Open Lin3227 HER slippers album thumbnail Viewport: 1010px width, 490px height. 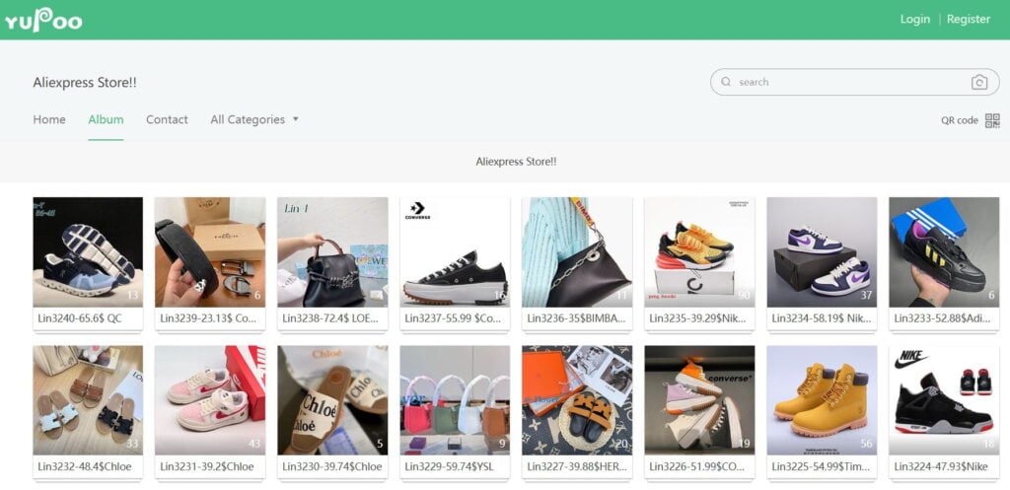(x=577, y=400)
